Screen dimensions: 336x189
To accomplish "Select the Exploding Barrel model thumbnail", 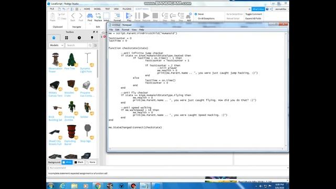I will click(71, 132).
